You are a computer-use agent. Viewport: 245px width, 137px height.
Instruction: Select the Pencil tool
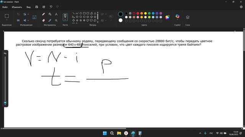pos(43,14)
